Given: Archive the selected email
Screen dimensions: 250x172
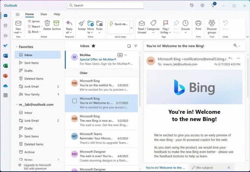Looking at the screenshot, I should coord(56,25).
